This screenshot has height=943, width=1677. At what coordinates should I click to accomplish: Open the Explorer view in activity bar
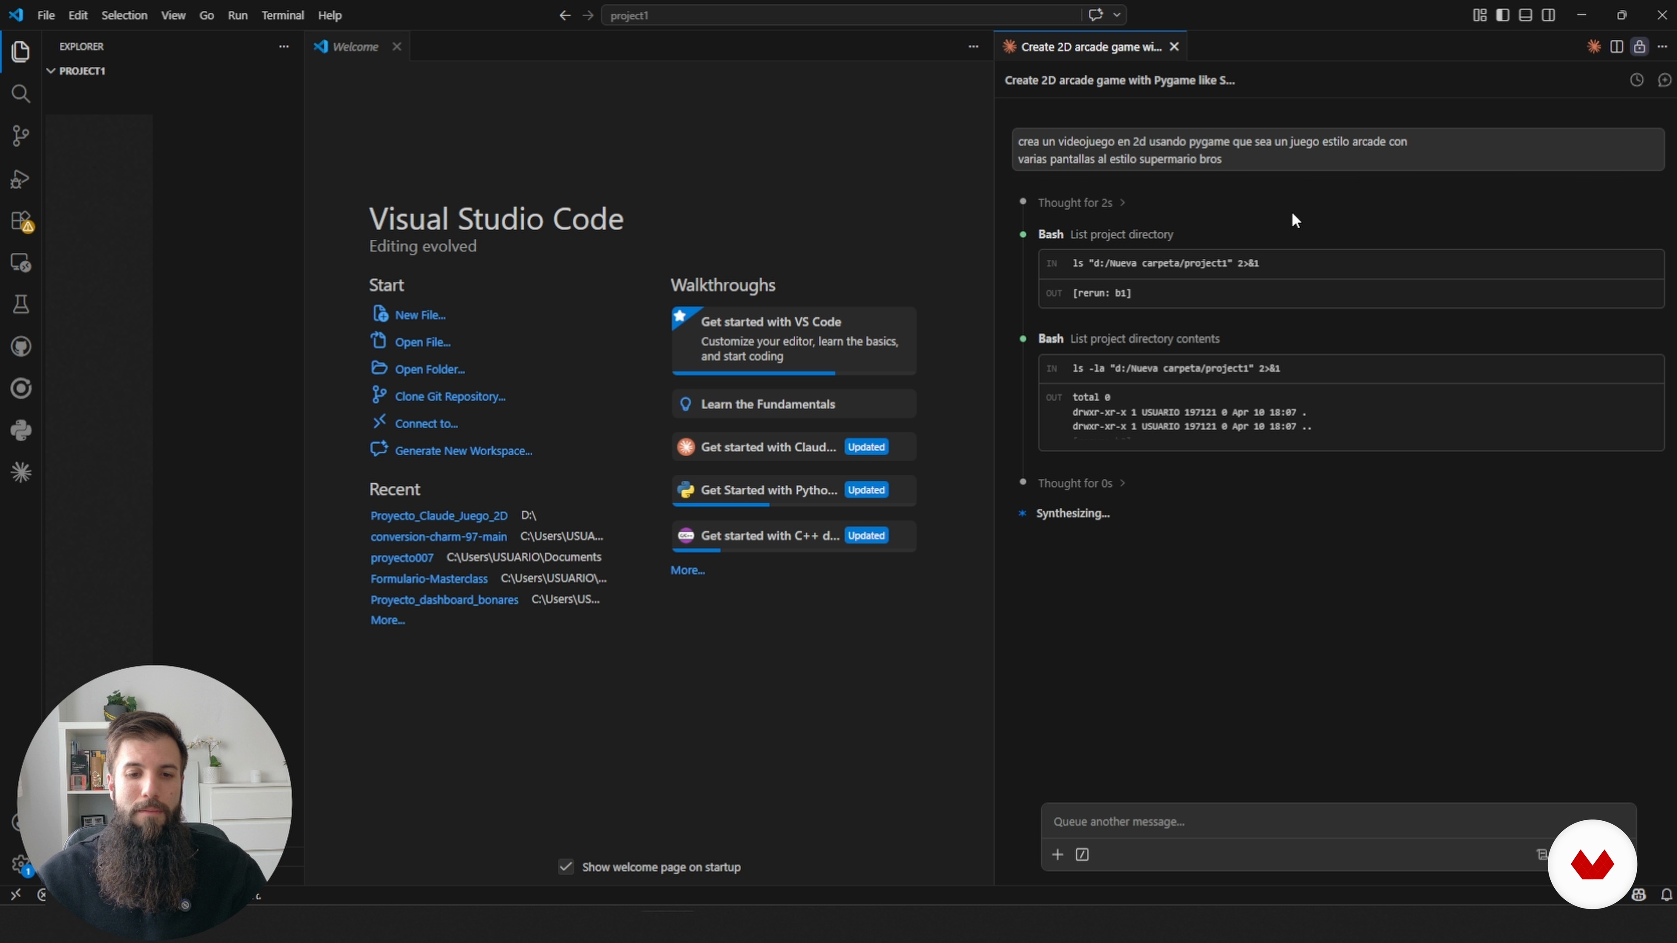[x=21, y=52]
